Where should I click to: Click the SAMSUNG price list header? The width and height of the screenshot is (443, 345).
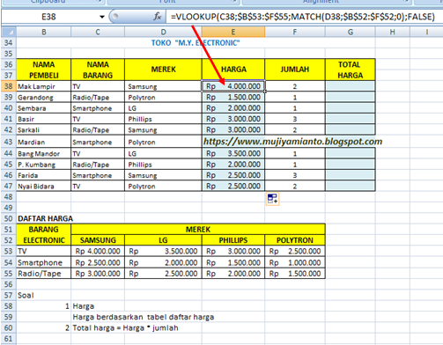pyautogui.click(x=98, y=240)
